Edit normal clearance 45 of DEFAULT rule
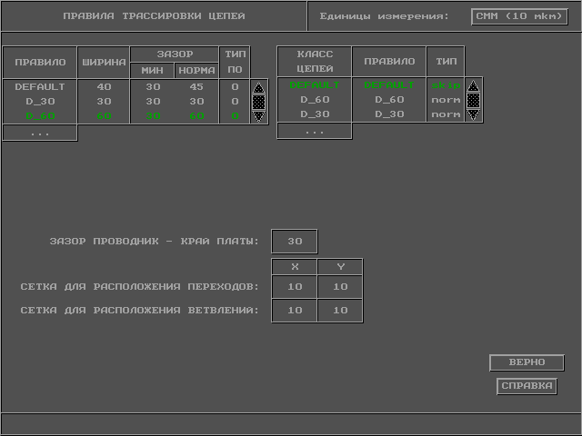The width and height of the screenshot is (582, 436). point(196,87)
